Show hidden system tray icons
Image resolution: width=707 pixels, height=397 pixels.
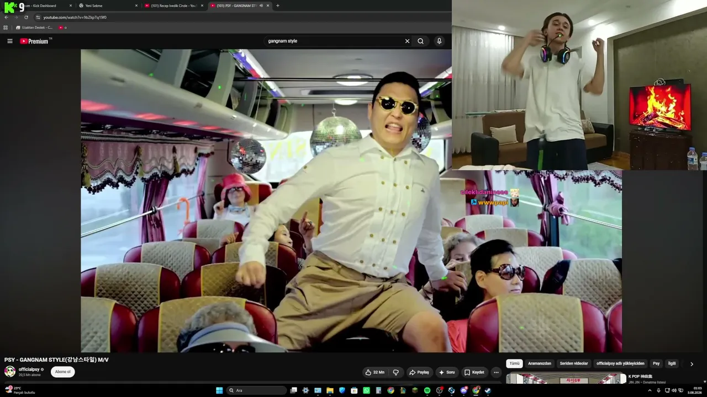[x=650, y=390]
